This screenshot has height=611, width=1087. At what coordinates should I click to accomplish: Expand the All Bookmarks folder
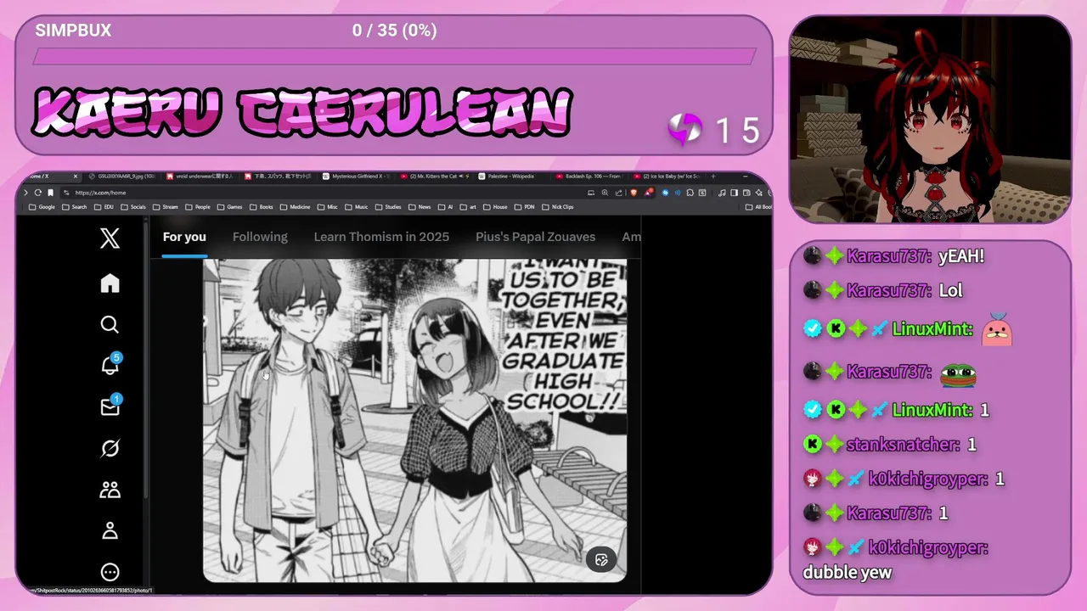pyautogui.click(x=758, y=207)
